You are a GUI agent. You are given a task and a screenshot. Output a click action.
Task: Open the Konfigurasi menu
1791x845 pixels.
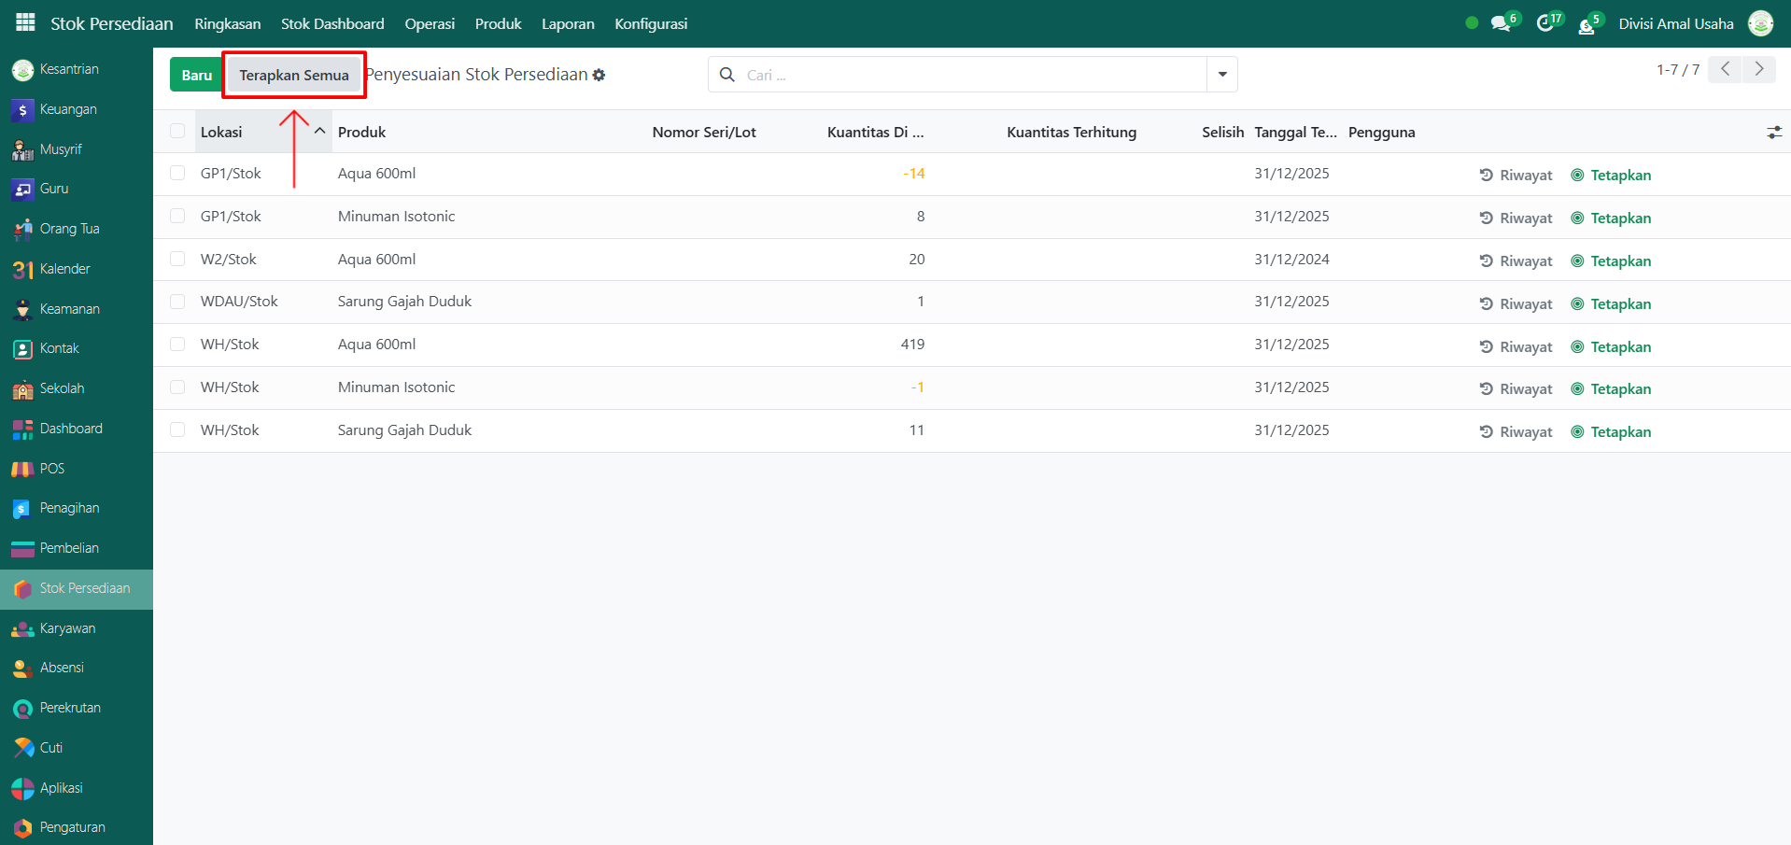(651, 24)
